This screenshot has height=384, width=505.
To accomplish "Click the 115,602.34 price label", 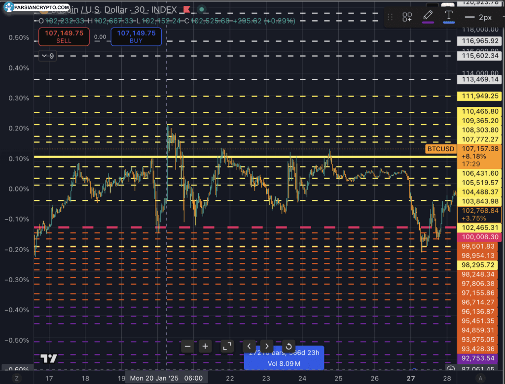I will 480,56.
